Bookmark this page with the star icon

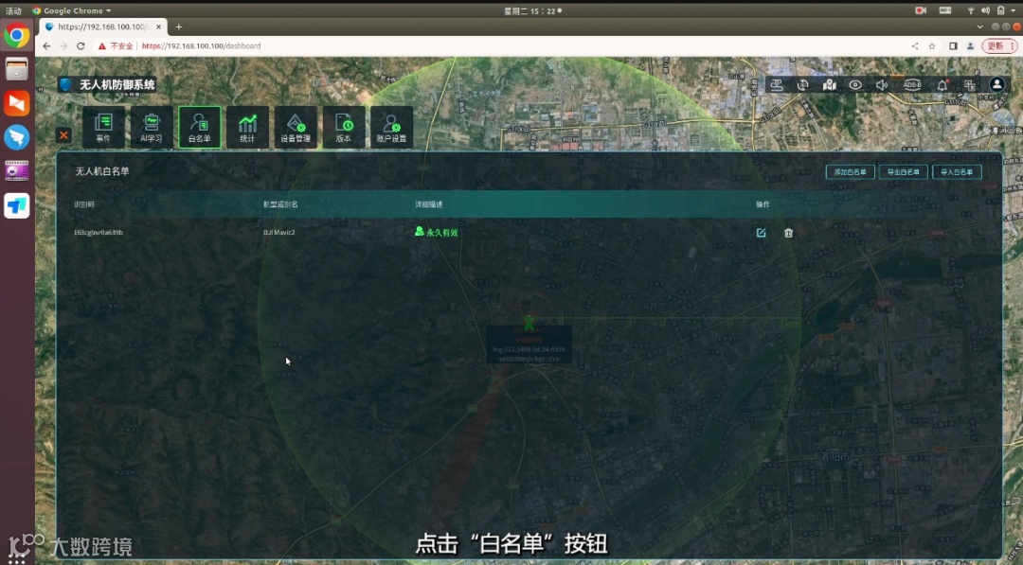[932, 45]
